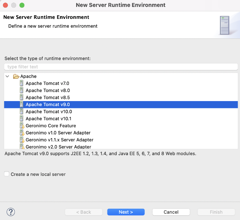Select Apache Tomcat v10.0 label
The width and height of the screenshot is (240, 220).
pos(49,112)
